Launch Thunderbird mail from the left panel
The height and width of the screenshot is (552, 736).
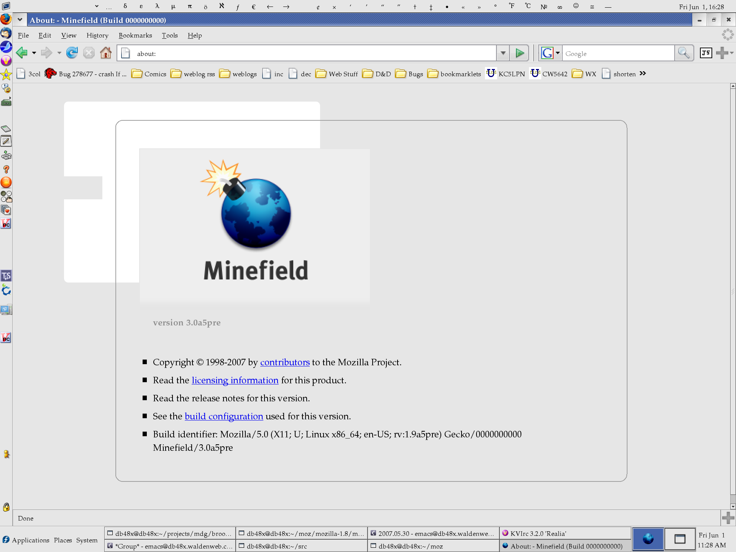(x=6, y=33)
